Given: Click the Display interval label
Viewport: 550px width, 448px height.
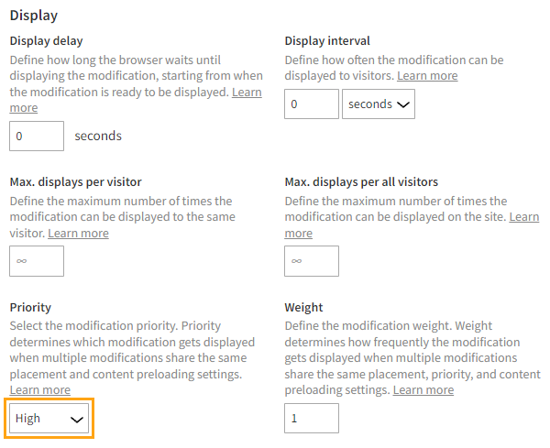Looking at the screenshot, I should [327, 40].
